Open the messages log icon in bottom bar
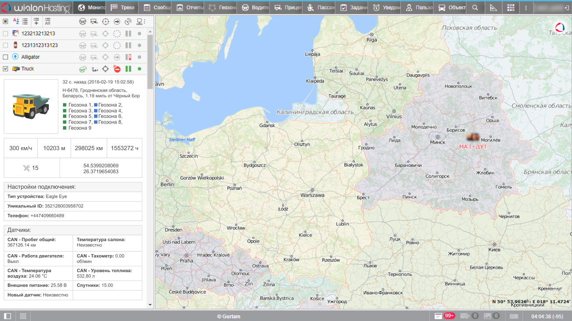 (x=438, y=316)
